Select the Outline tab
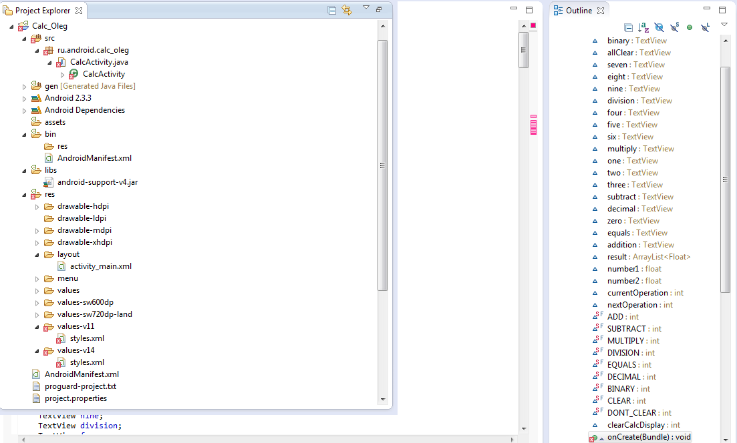The image size is (737, 443). pyautogui.click(x=579, y=10)
